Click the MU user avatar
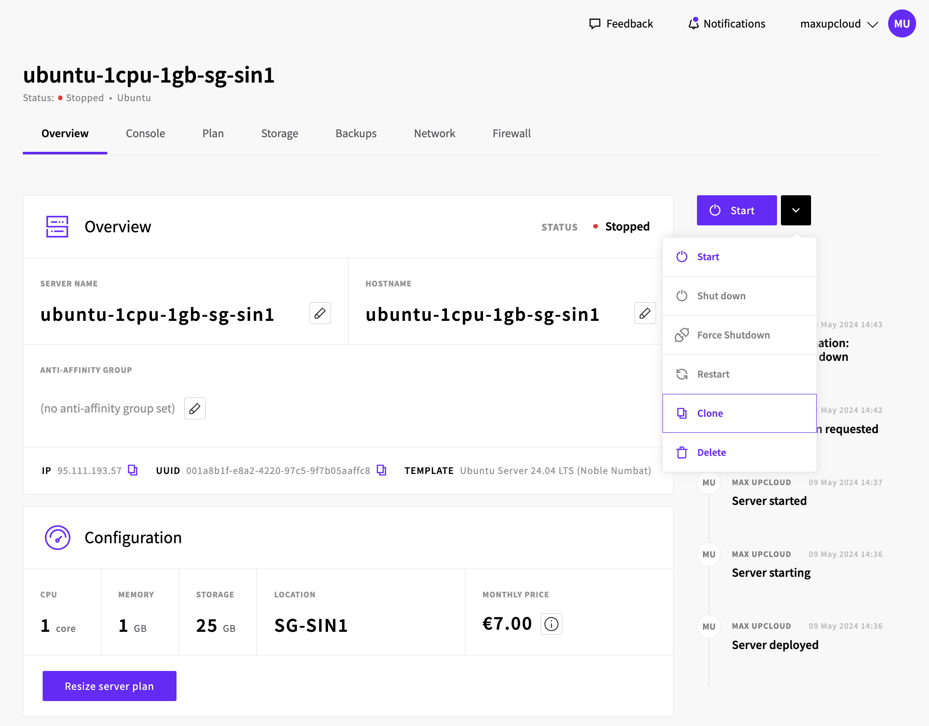This screenshot has height=726, width=929. point(902,24)
